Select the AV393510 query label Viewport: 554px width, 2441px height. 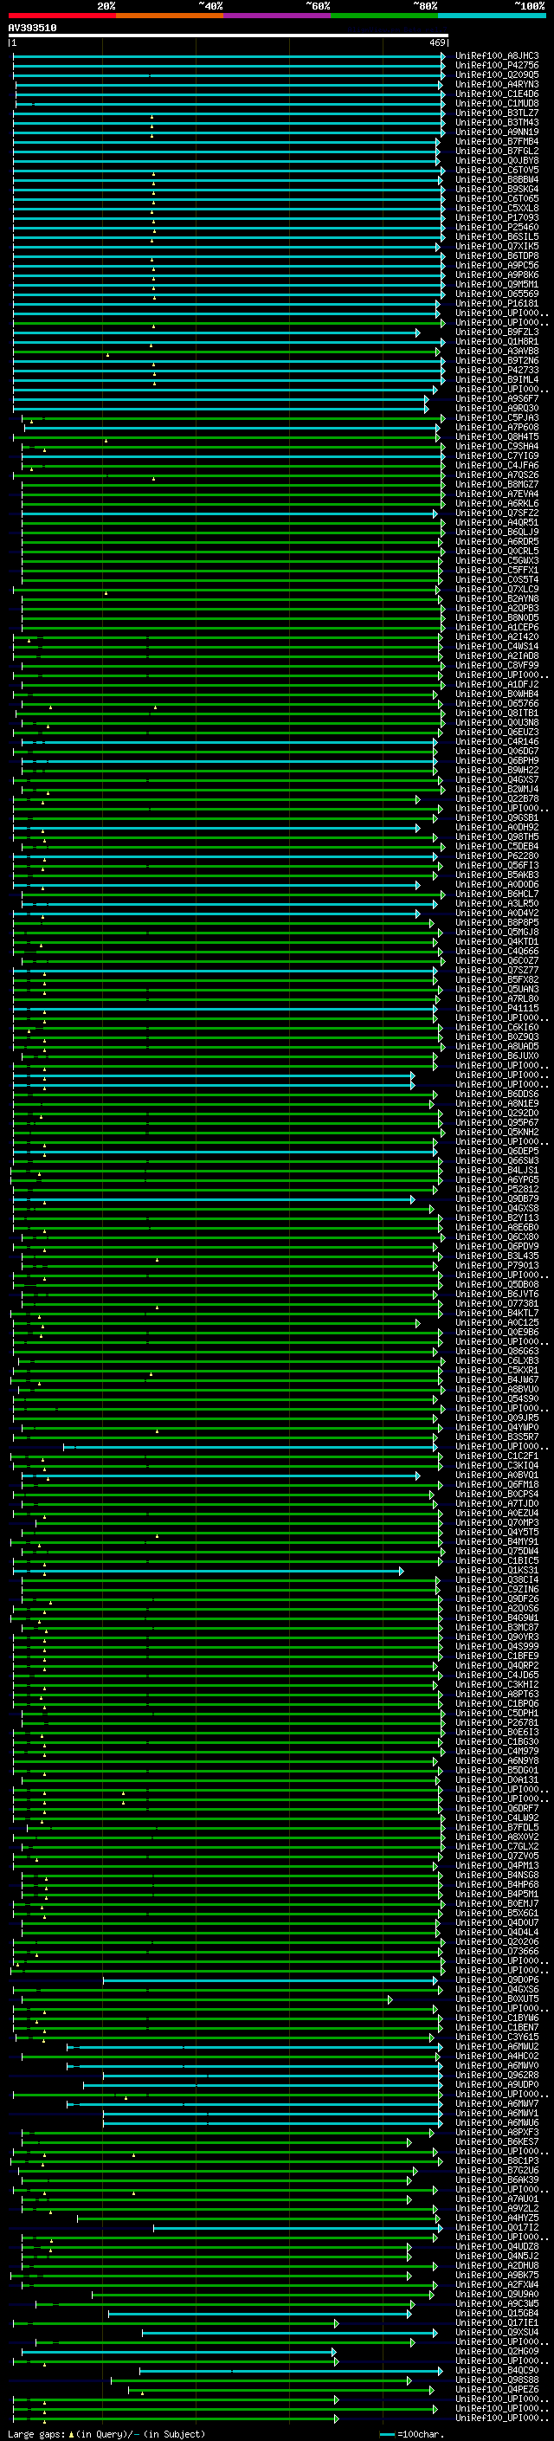(x=32, y=28)
